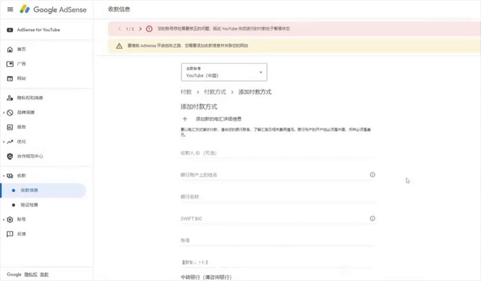This screenshot has width=481, height=281.
Task: Open 收款账号 YouTube (中国) dropdown
Action: tap(224, 72)
